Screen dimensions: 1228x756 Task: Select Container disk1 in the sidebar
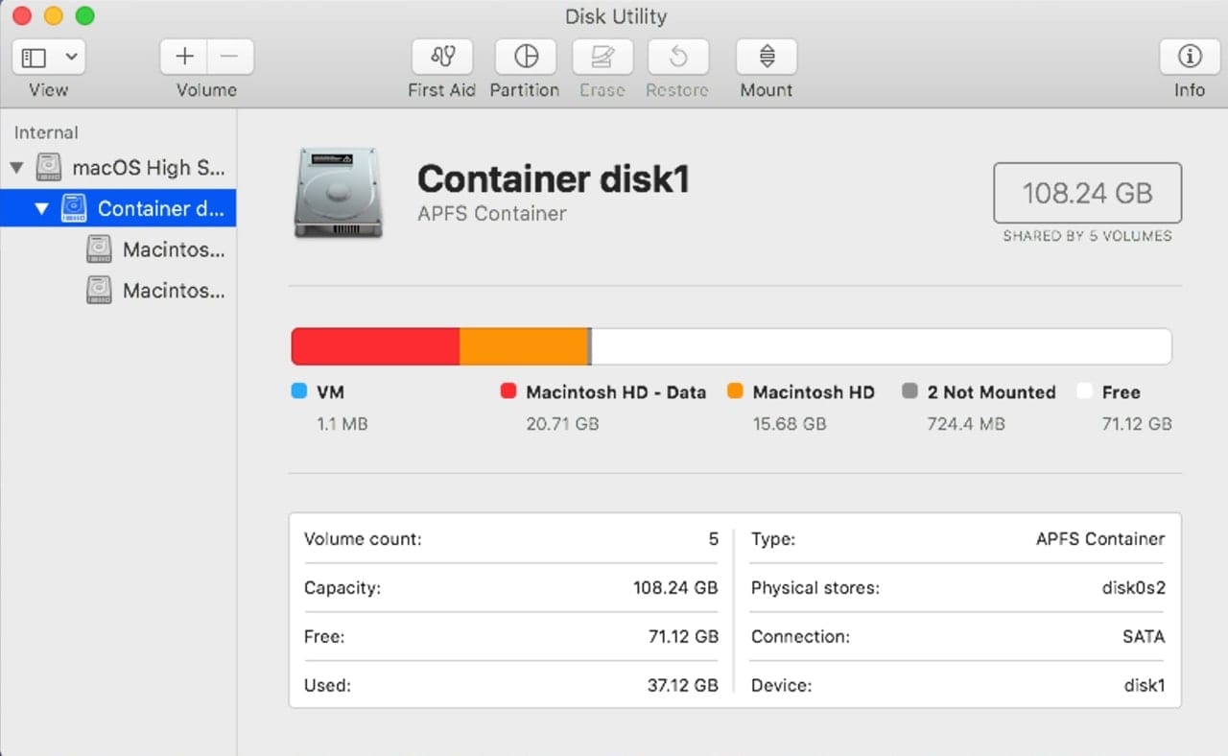[x=159, y=209]
